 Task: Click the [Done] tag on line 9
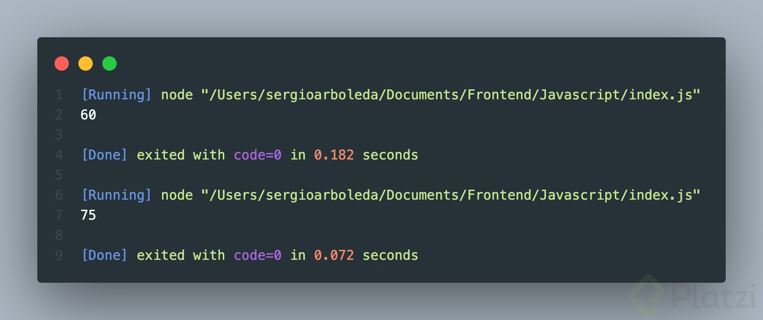(105, 255)
